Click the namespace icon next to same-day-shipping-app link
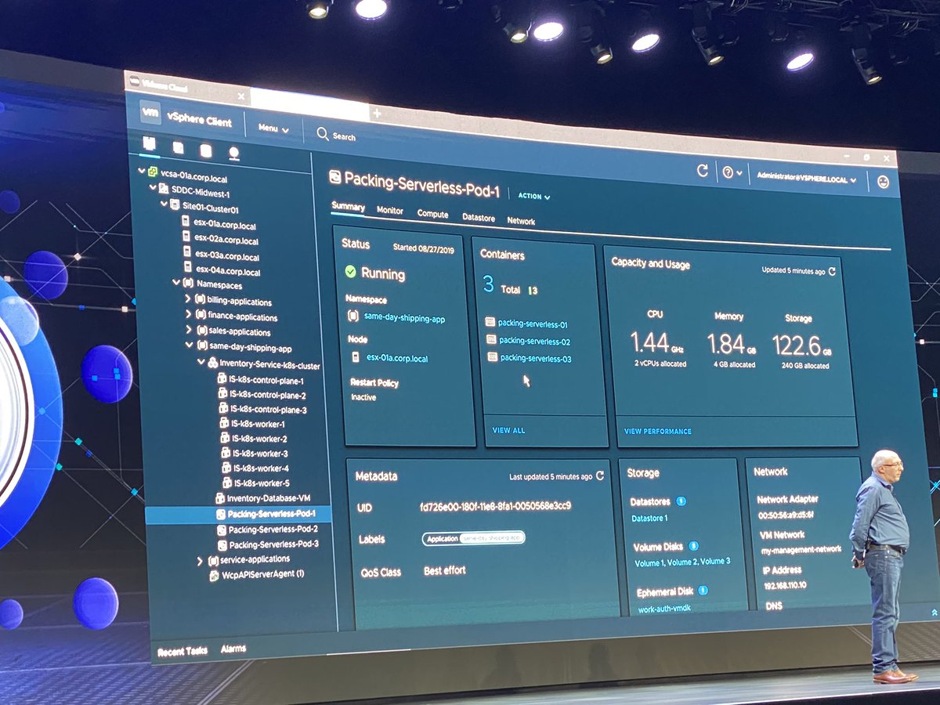940x705 pixels. (x=352, y=317)
